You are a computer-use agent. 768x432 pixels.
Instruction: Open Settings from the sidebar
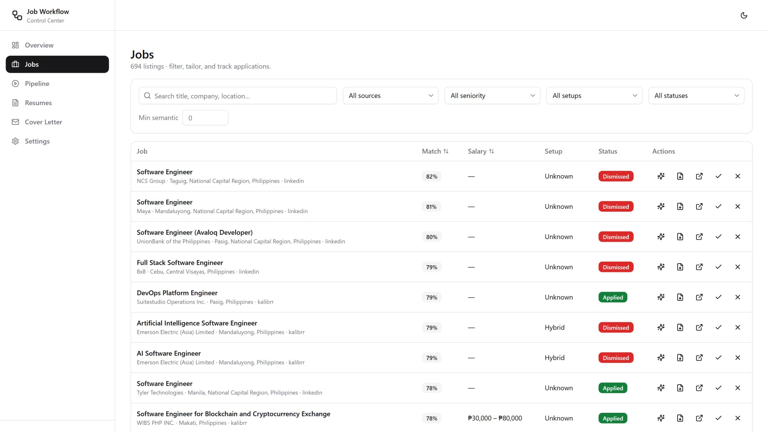point(57,141)
